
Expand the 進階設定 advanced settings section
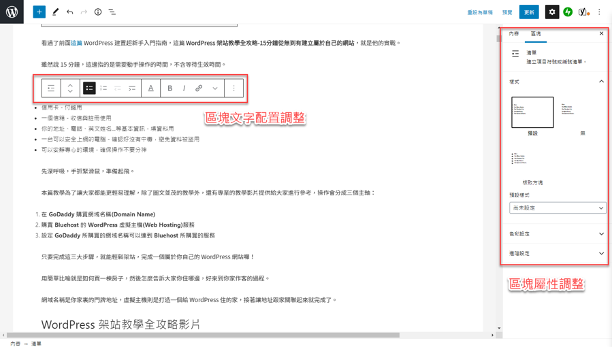pos(557,253)
